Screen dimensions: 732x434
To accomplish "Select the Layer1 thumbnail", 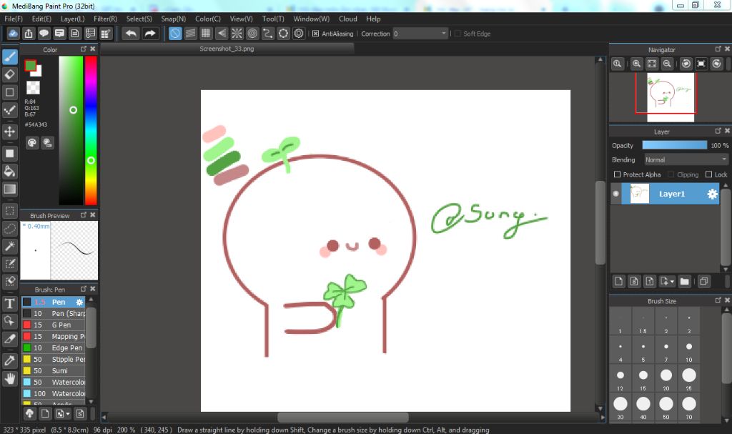I will click(639, 194).
